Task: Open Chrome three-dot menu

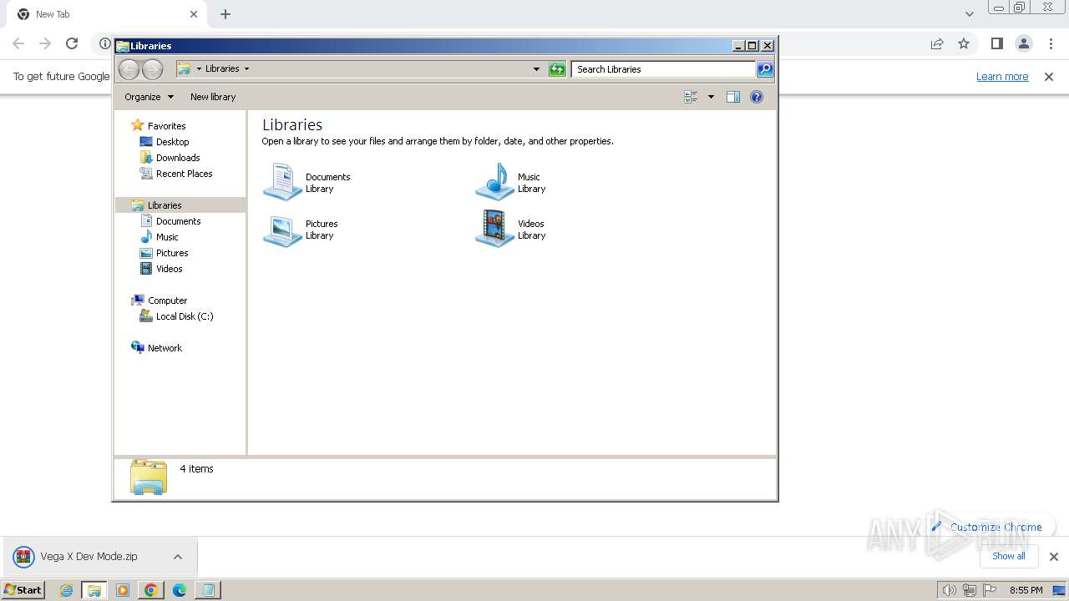Action: point(1051,43)
